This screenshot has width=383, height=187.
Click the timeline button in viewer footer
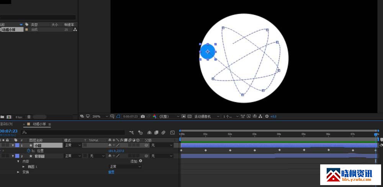point(255,116)
